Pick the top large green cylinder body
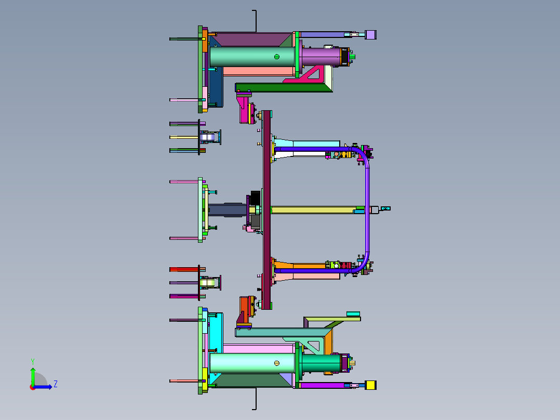This screenshot has width=560, height=420. (252, 57)
